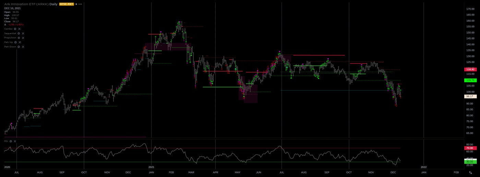Close the RSI indicator panel
This screenshot has height=177, width=480.
tap(15, 141)
